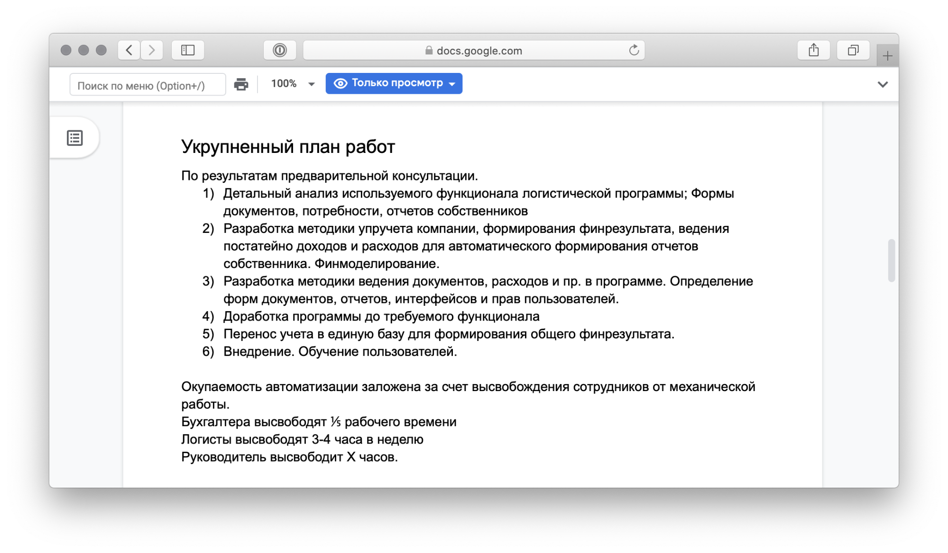Toggle the Safari sidebar button
Viewport: 948px width, 553px height.
[188, 50]
